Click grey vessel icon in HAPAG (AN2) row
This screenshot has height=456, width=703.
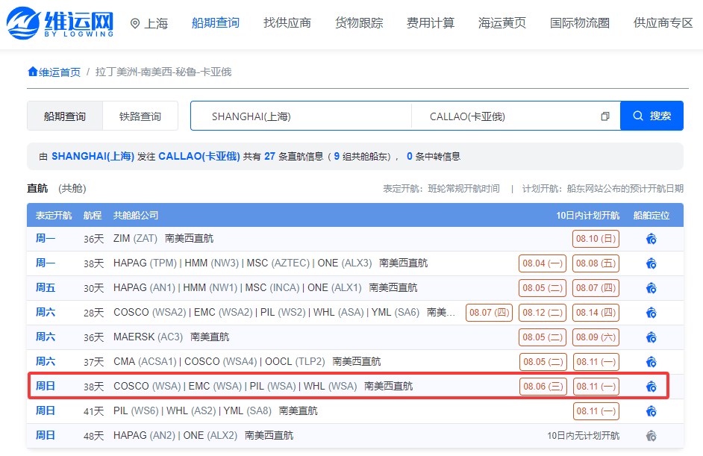tap(651, 435)
